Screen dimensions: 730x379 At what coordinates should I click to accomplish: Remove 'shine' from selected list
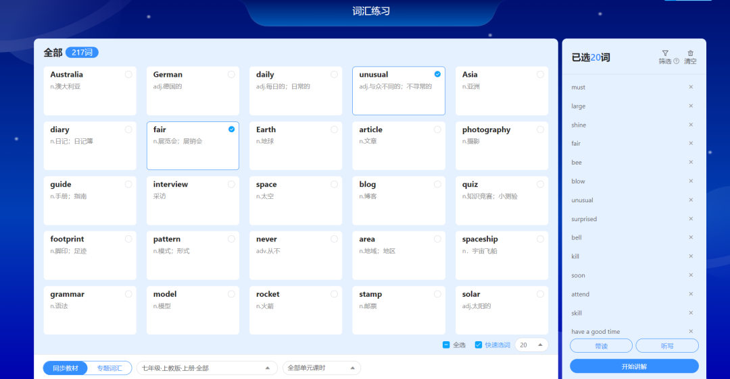[x=691, y=125]
